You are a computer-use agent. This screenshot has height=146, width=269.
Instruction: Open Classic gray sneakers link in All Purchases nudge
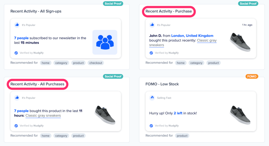click(x=43, y=115)
